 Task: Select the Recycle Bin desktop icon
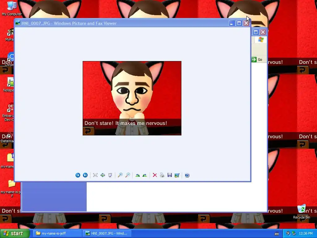point(302,212)
